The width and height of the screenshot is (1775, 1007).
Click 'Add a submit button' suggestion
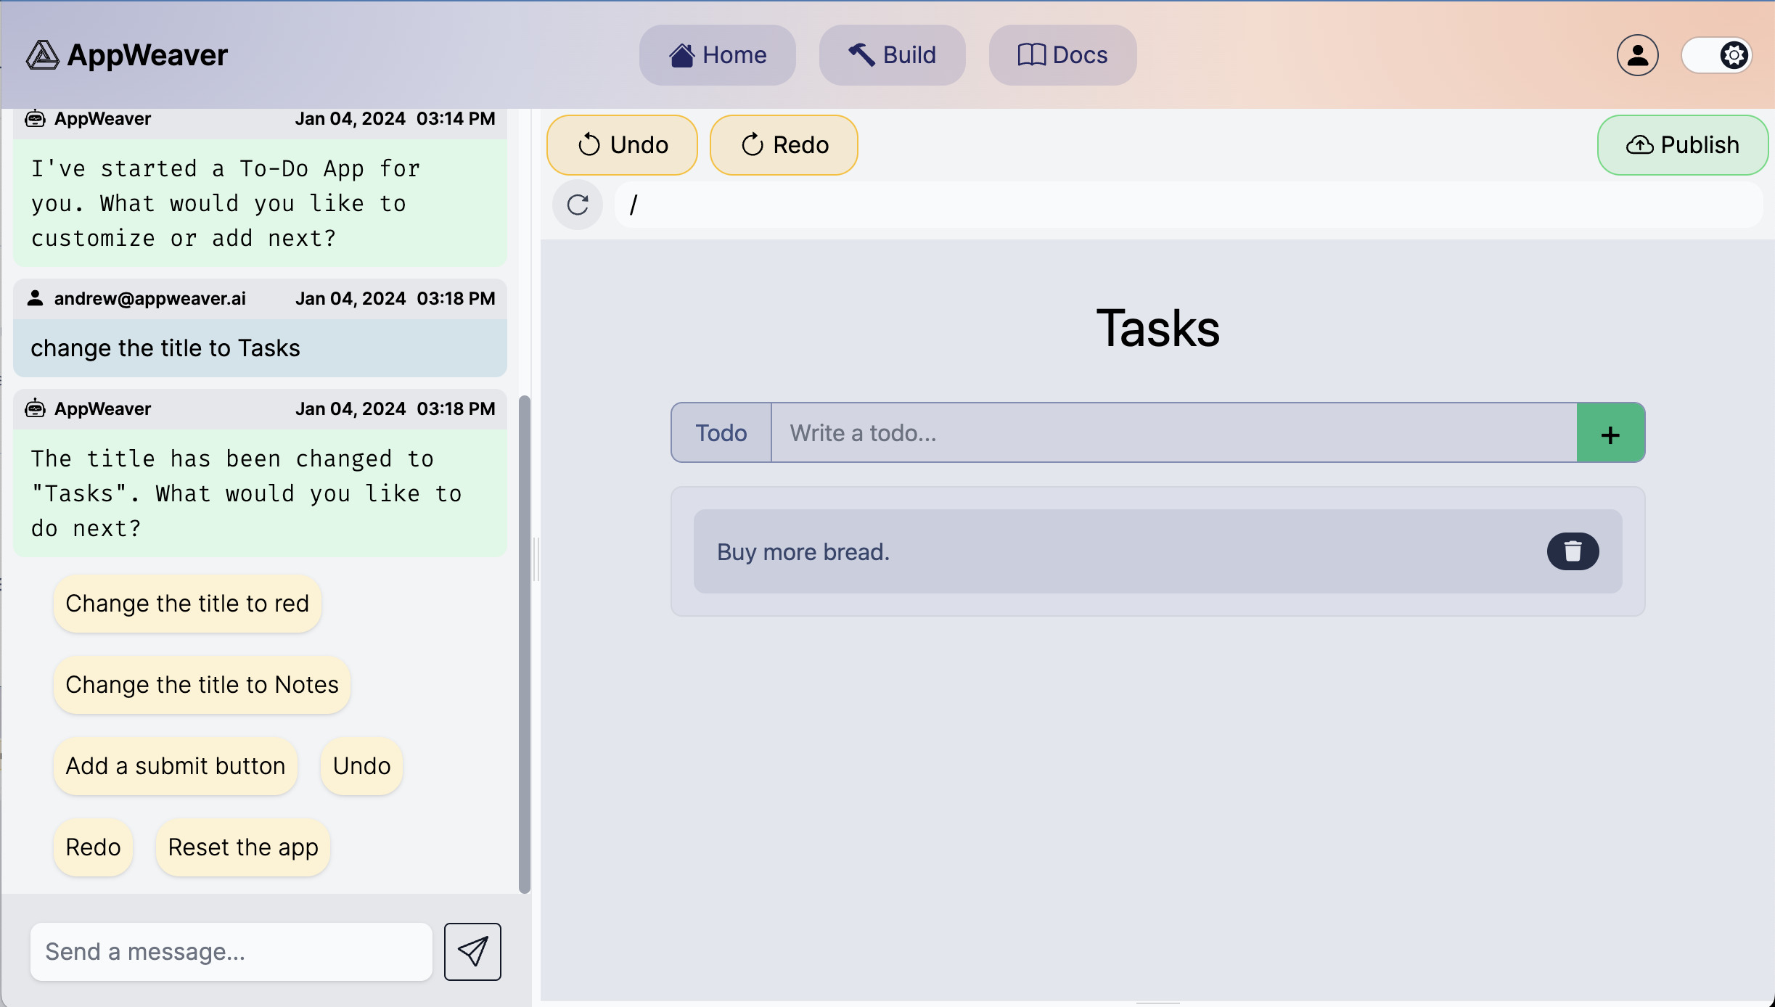[x=175, y=766]
